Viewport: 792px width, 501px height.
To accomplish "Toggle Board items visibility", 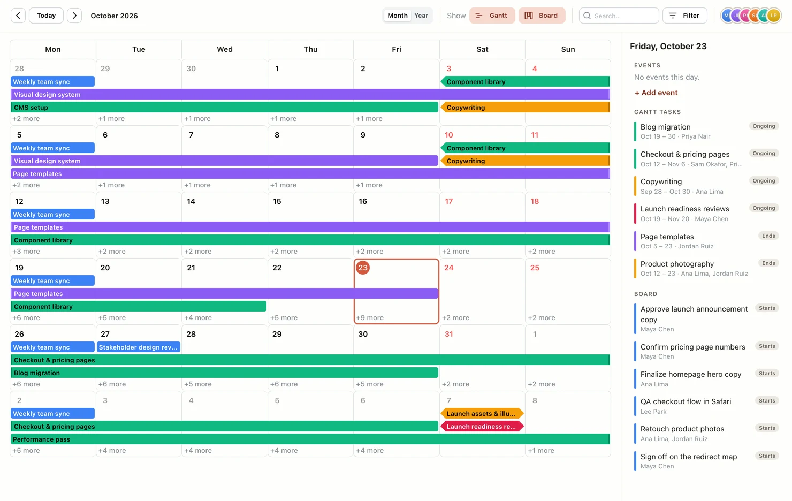I will point(542,16).
